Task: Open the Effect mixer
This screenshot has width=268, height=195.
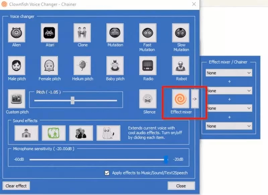Action: pos(181,99)
